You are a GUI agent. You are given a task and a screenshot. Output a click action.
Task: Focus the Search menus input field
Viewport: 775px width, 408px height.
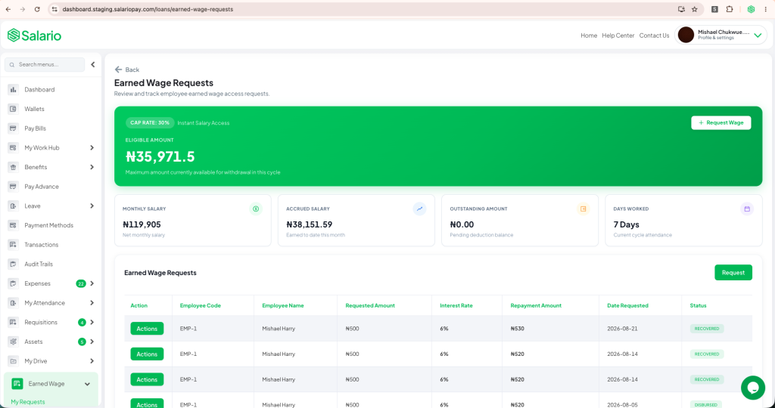[45, 65]
